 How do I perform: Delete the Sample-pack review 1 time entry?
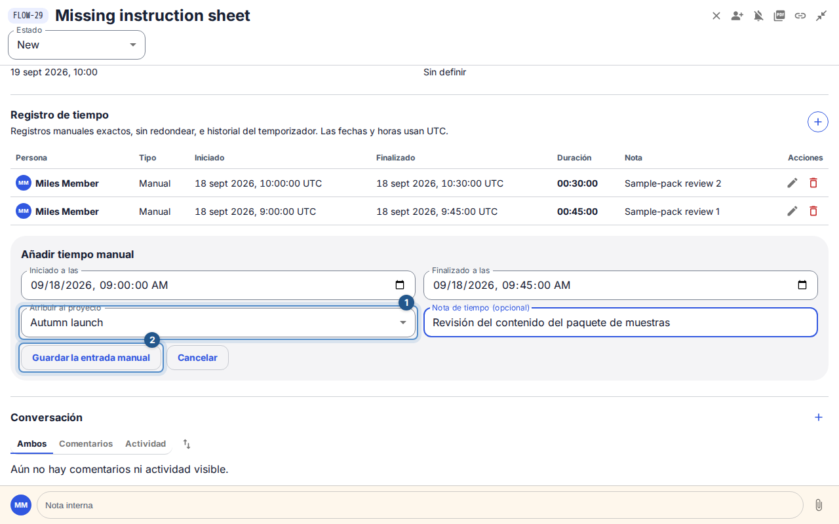click(813, 211)
